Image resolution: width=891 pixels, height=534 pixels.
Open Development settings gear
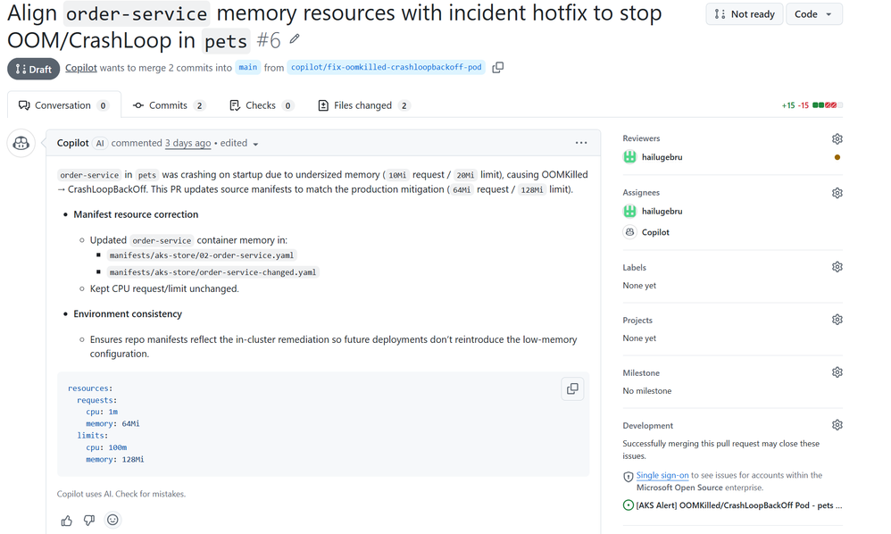pos(837,425)
